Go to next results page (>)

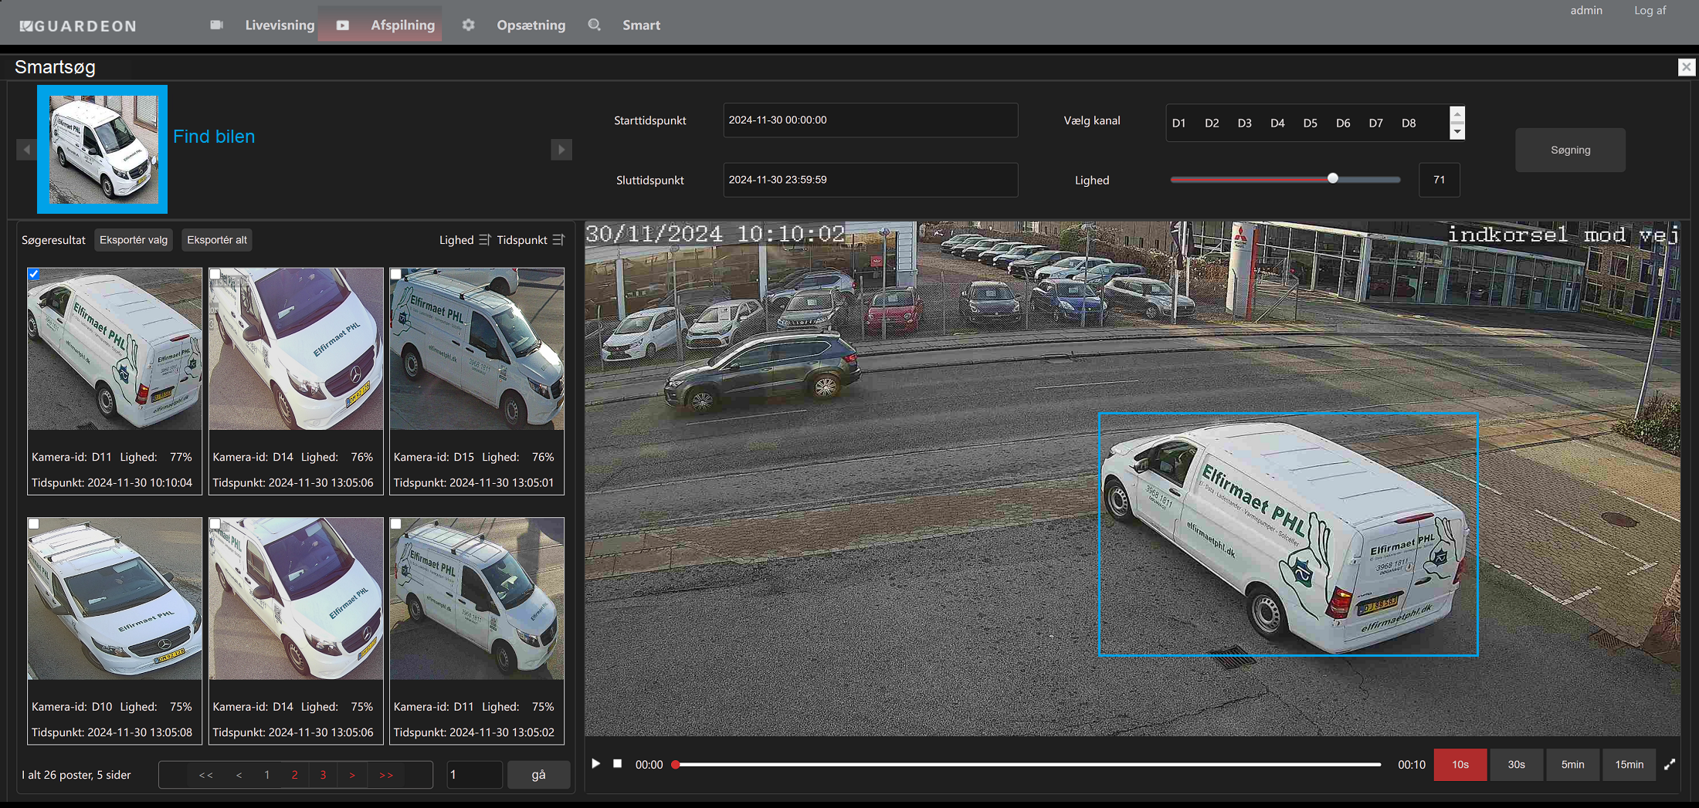tap(352, 775)
